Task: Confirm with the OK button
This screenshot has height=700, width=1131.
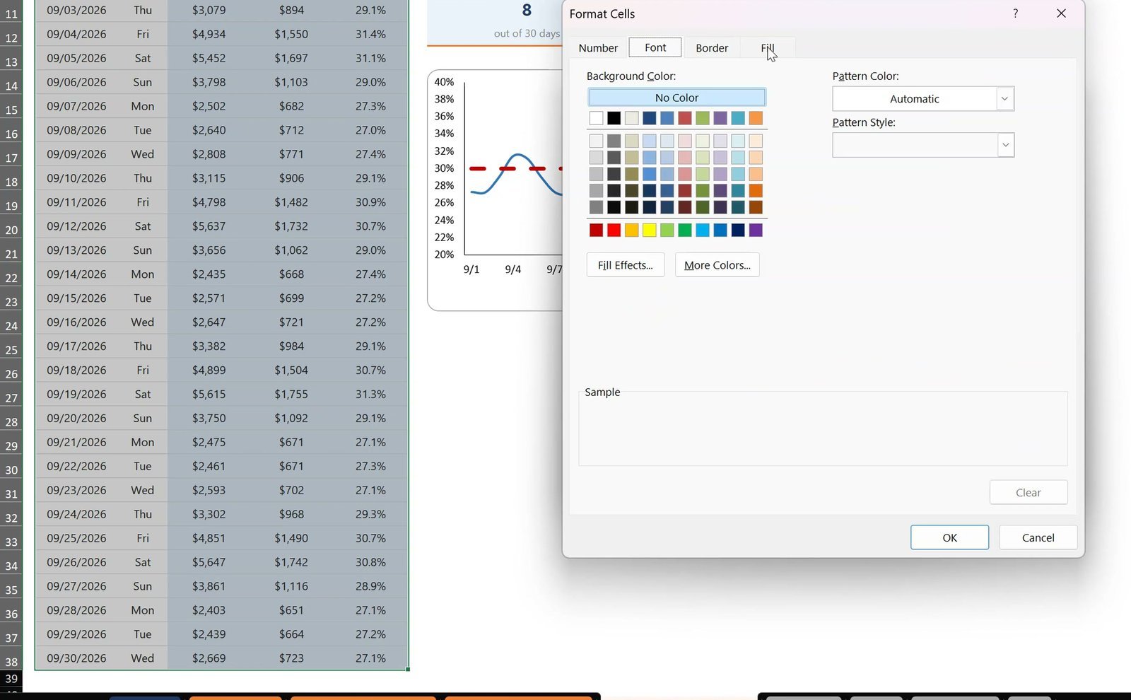Action: [x=949, y=537]
